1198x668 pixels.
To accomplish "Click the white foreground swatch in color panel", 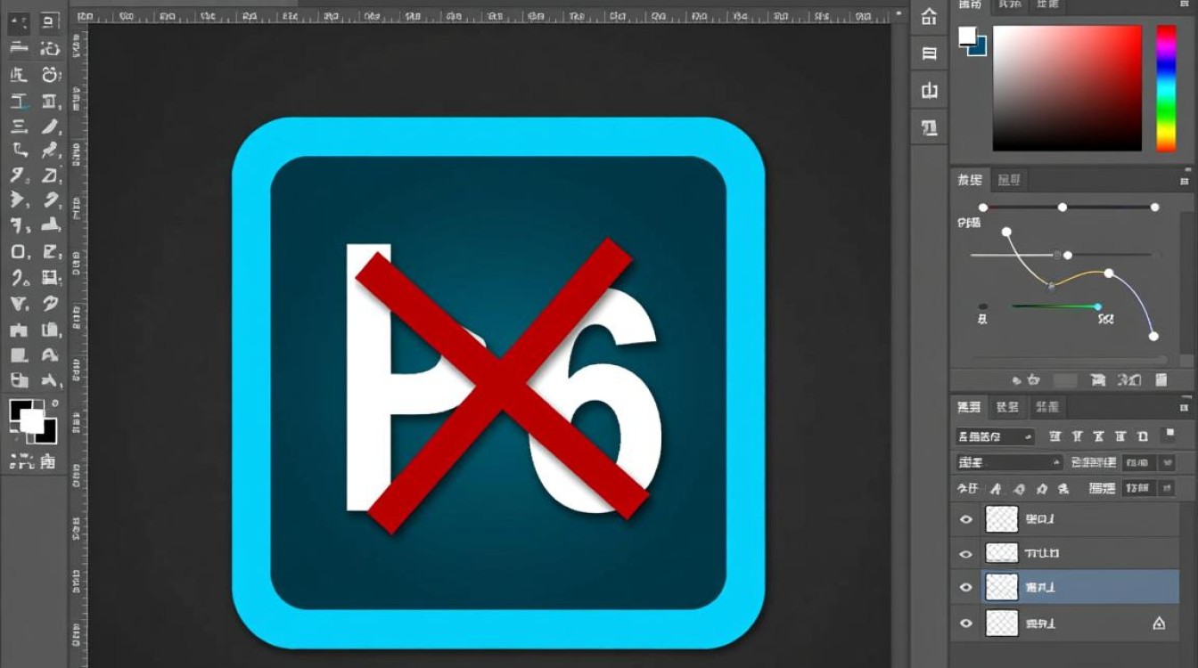I will click(x=966, y=36).
